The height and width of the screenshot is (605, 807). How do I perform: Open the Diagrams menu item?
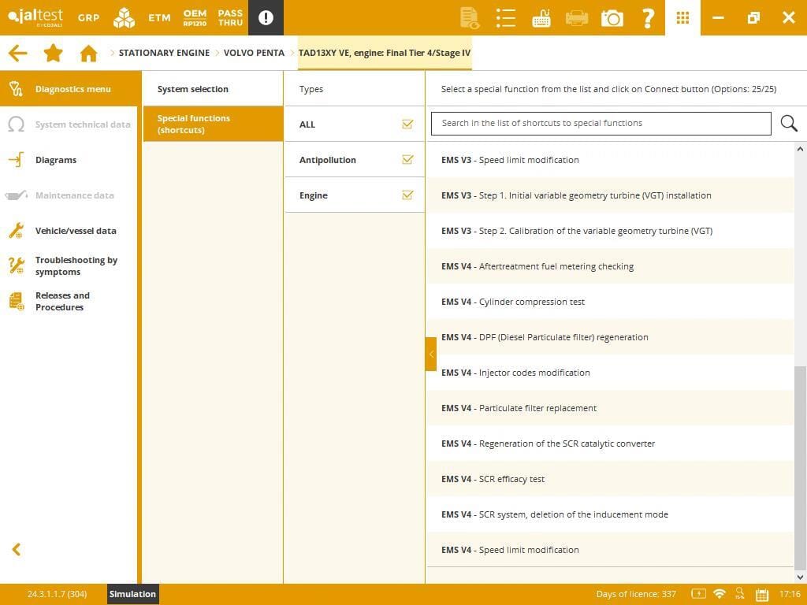point(56,160)
